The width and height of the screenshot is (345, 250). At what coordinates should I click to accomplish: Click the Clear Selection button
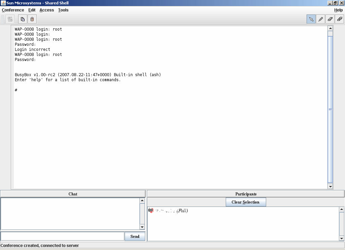pos(246,202)
